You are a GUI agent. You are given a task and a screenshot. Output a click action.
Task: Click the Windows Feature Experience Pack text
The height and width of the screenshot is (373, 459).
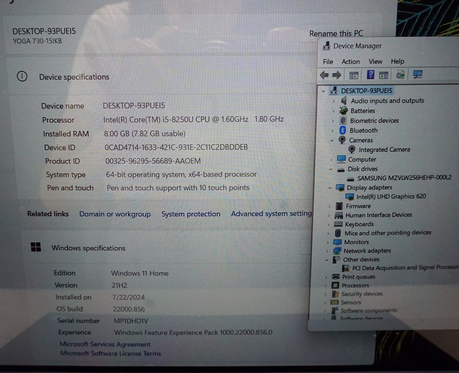tap(193, 332)
